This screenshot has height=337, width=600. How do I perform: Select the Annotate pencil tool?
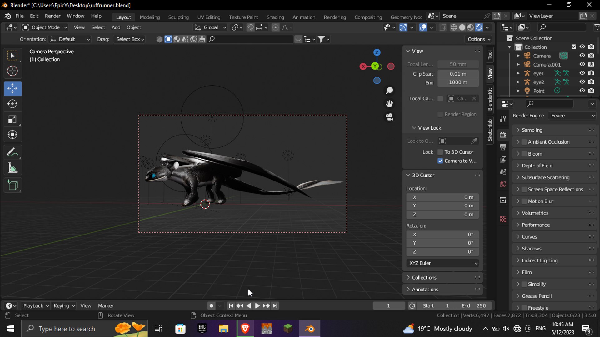[12, 152]
